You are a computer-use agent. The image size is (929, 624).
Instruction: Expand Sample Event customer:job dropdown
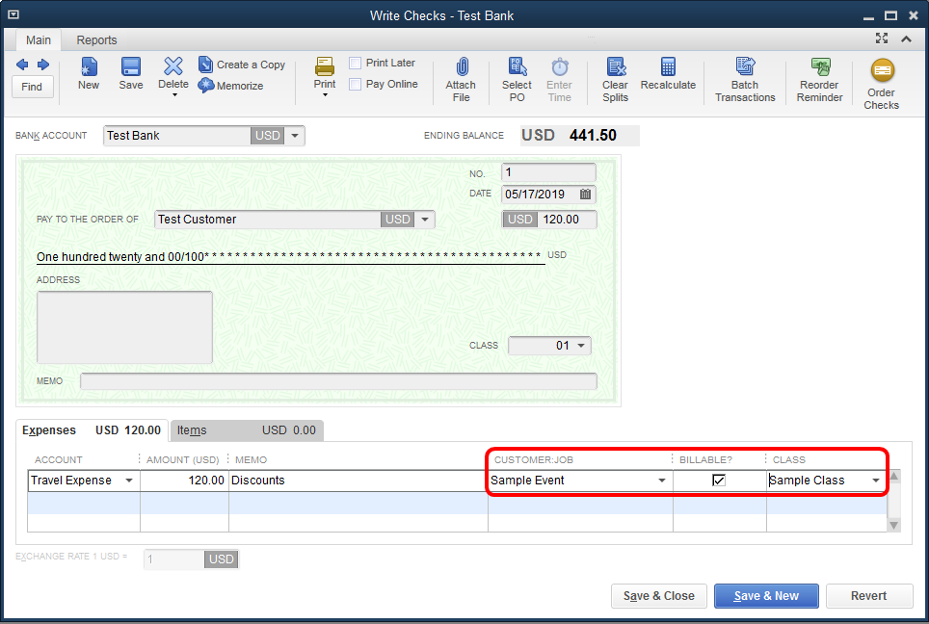(x=662, y=481)
